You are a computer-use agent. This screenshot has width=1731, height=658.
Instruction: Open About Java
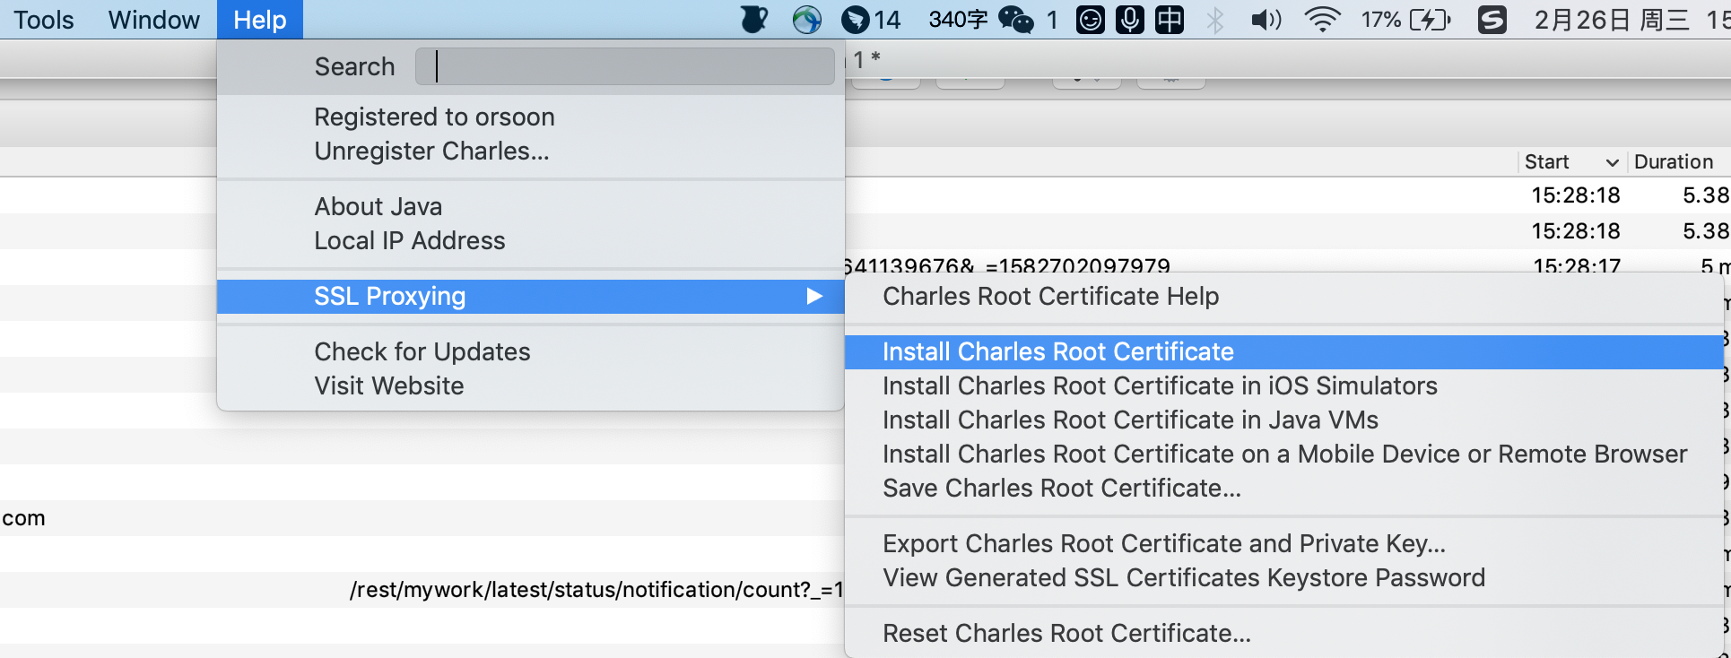point(378,207)
